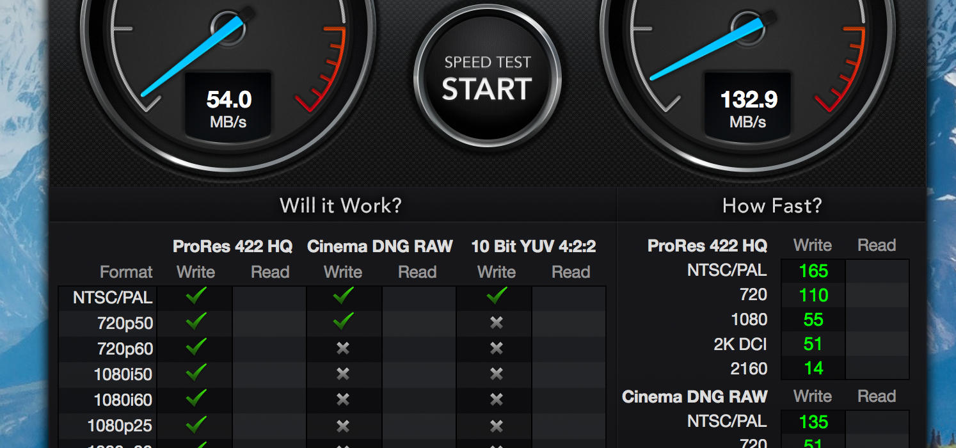
Task: Click the 110 write value for ProRes 720
Action: pos(813,296)
